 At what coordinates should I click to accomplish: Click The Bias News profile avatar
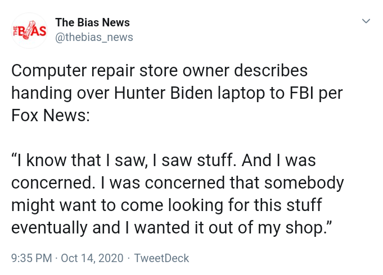(x=29, y=30)
